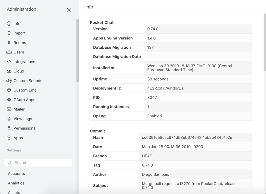The image size is (266, 194).
Task: Click the Import download icon
Action: point(9,33)
